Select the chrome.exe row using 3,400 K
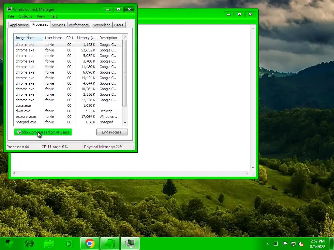The height and width of the screenshot is (250, 334). pos(68,61)
